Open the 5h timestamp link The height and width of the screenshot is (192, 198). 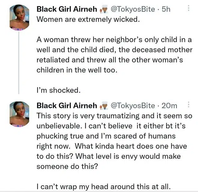pos(166,9)
